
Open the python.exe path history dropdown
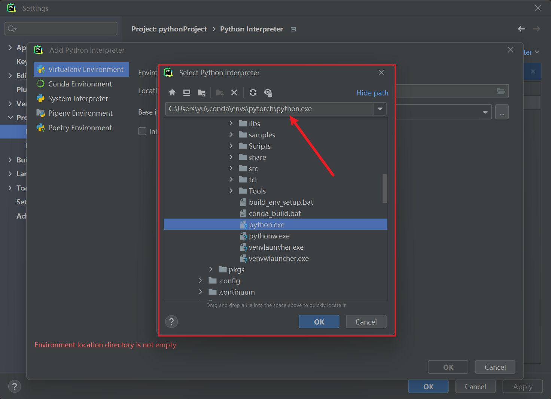[x=380, y=109]
